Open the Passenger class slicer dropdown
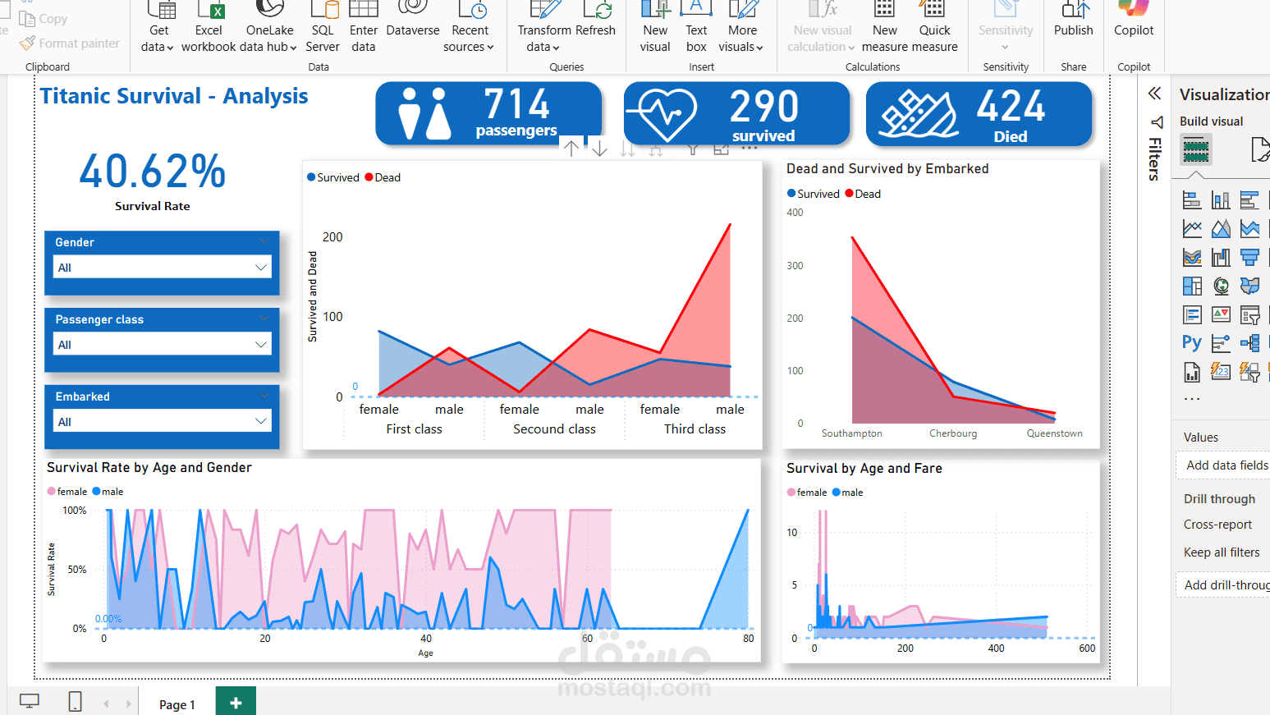The height and width of the screenshot is (715, 1270). [261, 344]
